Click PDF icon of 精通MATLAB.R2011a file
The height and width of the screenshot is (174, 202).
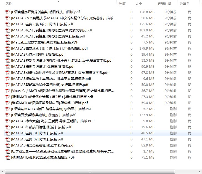pos(8,157)
